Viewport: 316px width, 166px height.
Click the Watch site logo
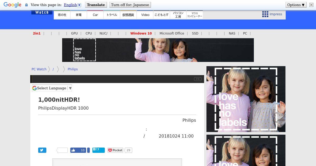42,12
